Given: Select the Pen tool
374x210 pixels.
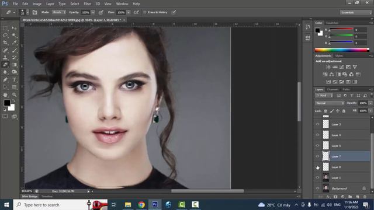Looking at the screenshot, I should (5, 79).
